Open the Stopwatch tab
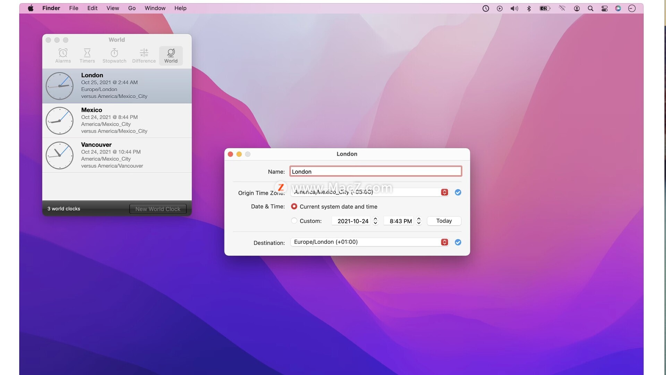Image resolution: width=666 pixels, height=375 pixels. coord(114,56)
